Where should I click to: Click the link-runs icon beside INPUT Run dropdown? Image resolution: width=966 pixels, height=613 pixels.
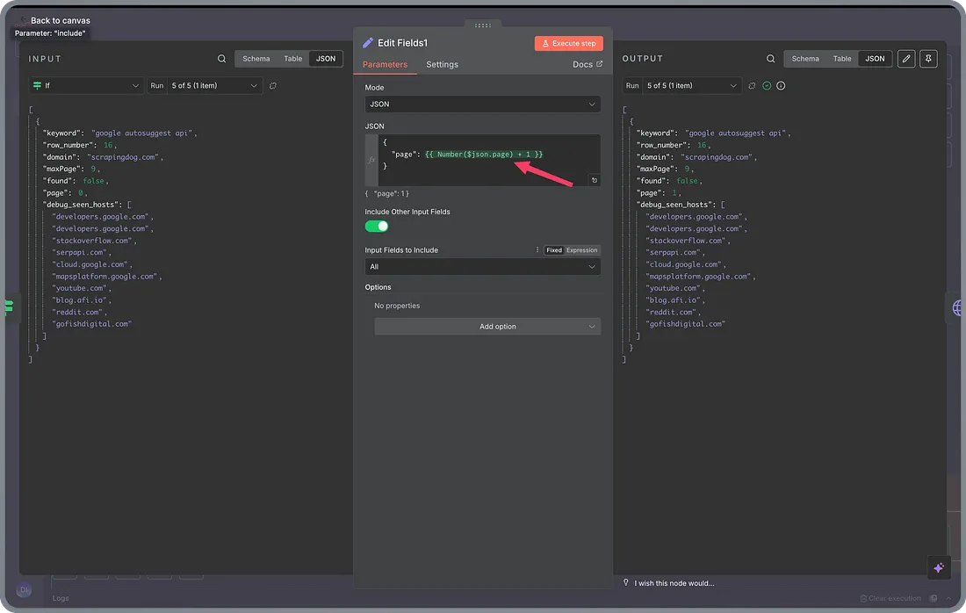(273, 86)
